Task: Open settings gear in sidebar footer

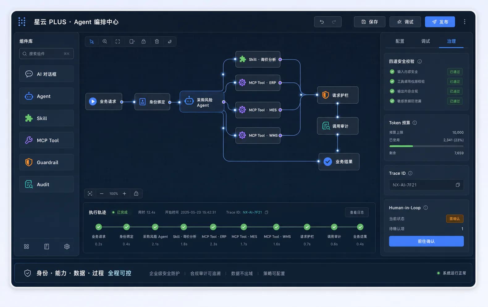Action: tap(67, 247)
